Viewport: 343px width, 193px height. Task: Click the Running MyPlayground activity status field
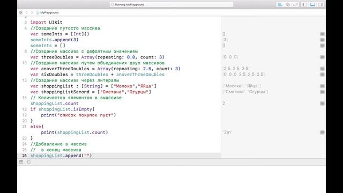pos(171,4)
